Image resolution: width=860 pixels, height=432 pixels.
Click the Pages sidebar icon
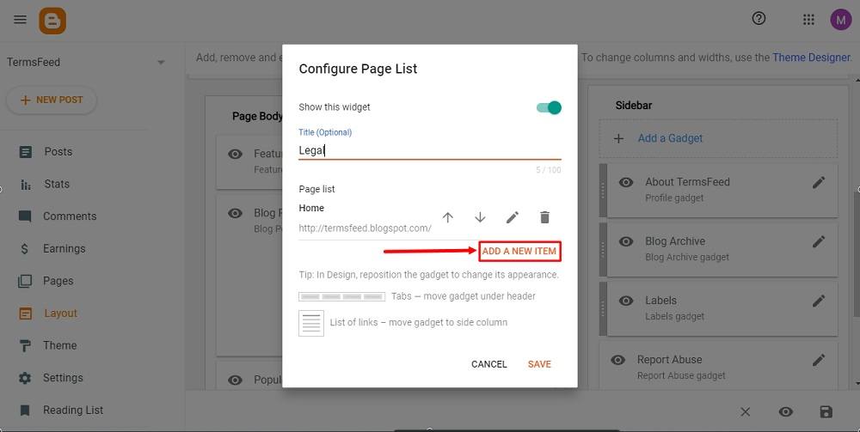25,282
